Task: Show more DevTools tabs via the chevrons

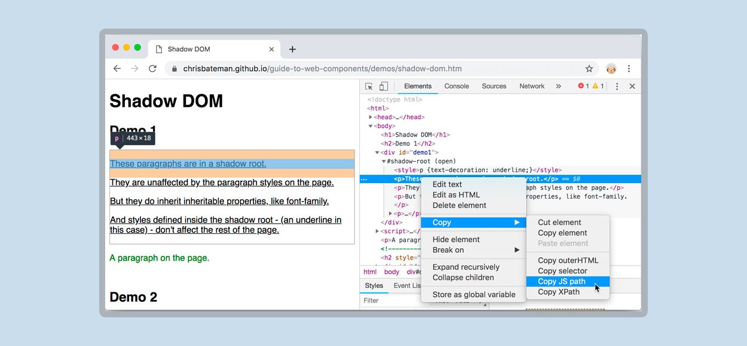Action: click(558, 86)
